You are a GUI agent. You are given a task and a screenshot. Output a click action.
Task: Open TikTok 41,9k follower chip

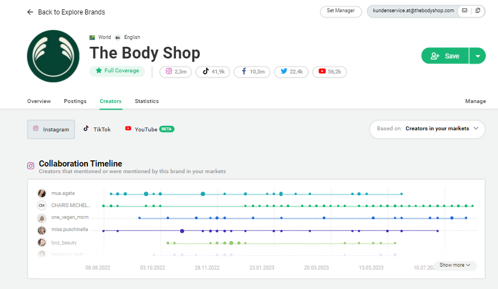213,71
